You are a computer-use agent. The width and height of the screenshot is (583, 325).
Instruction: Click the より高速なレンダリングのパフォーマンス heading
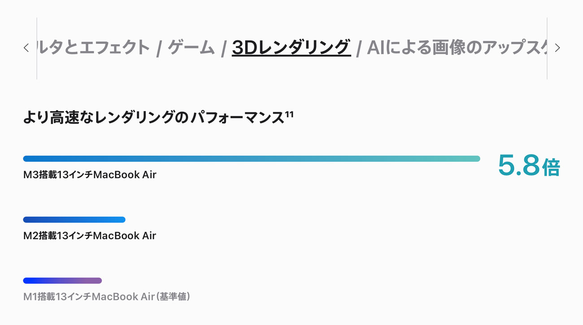(x=154, y=118)
